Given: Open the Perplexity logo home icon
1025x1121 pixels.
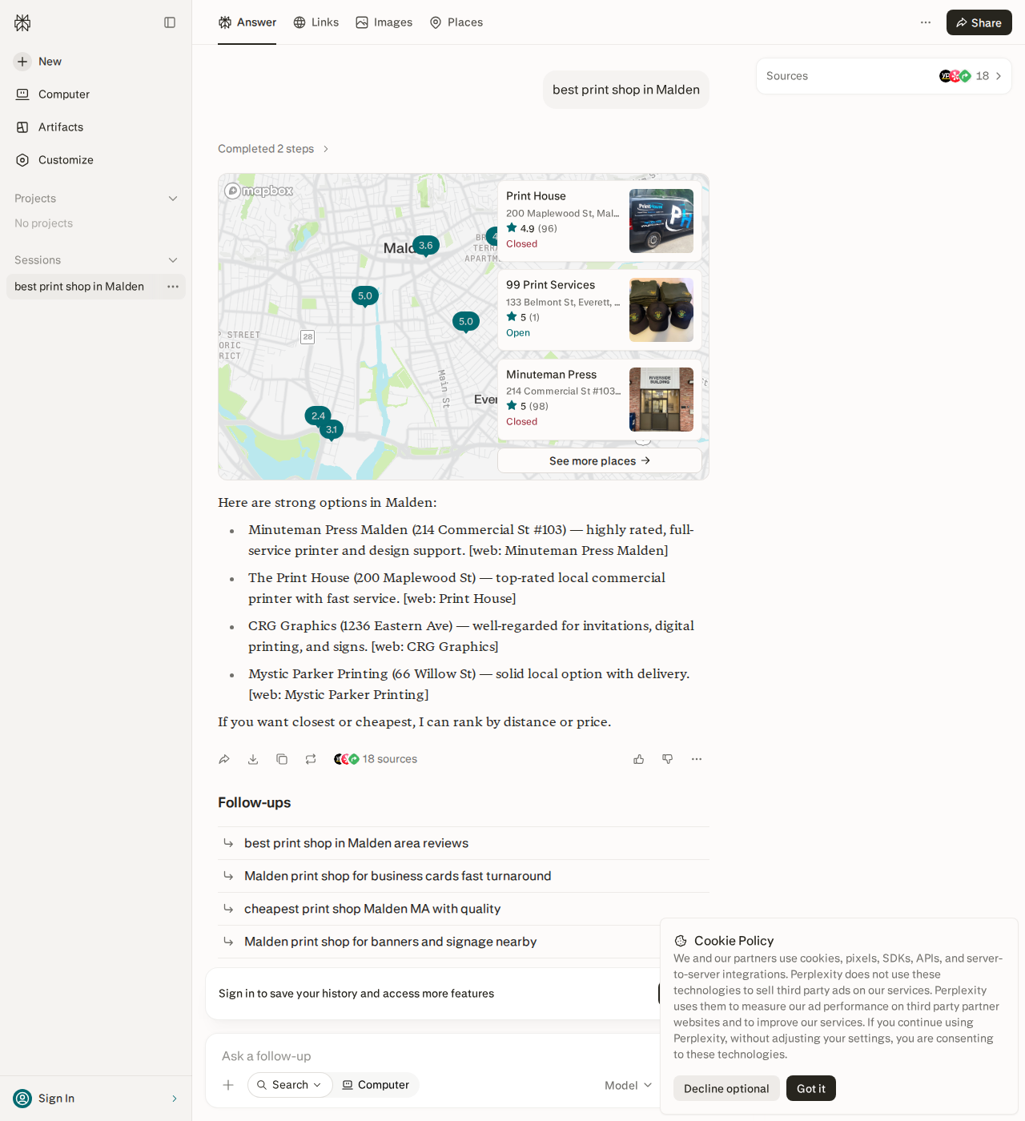Looking at the screenshot, I should (22, 22).
